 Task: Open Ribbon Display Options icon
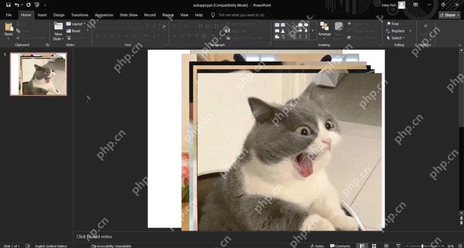[x=416, y=5]
